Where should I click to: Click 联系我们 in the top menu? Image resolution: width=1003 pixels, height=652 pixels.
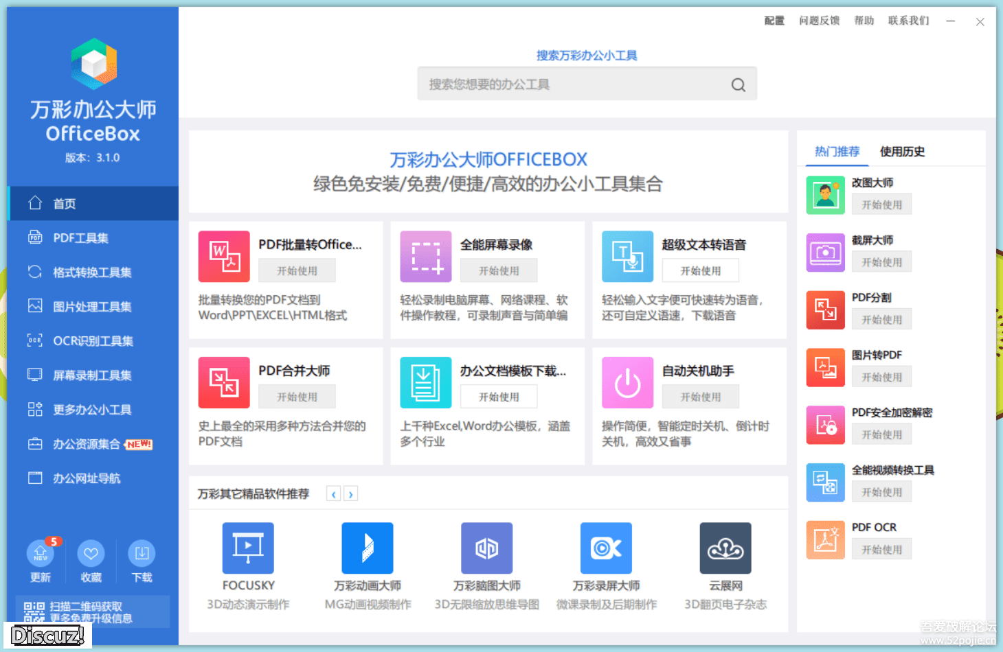point(908,21)
